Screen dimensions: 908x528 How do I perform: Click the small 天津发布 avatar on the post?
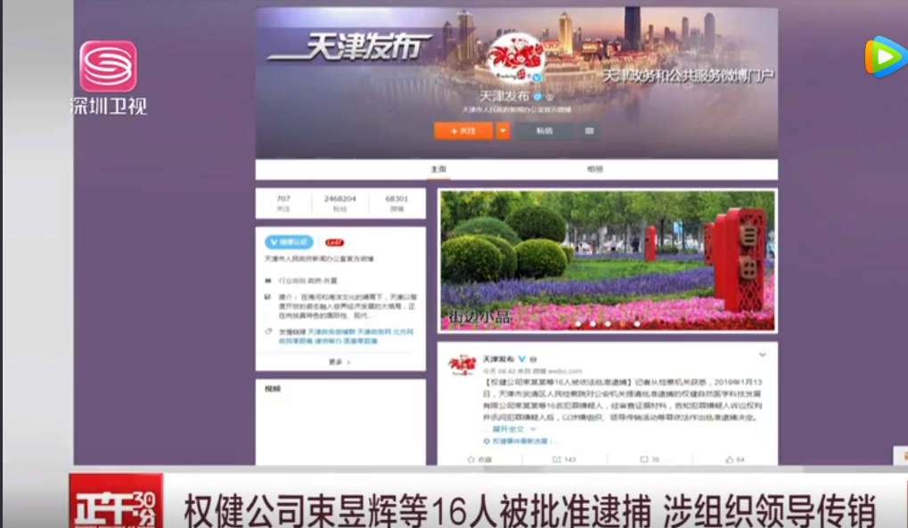pyautogui.click(x=462, y=365)
